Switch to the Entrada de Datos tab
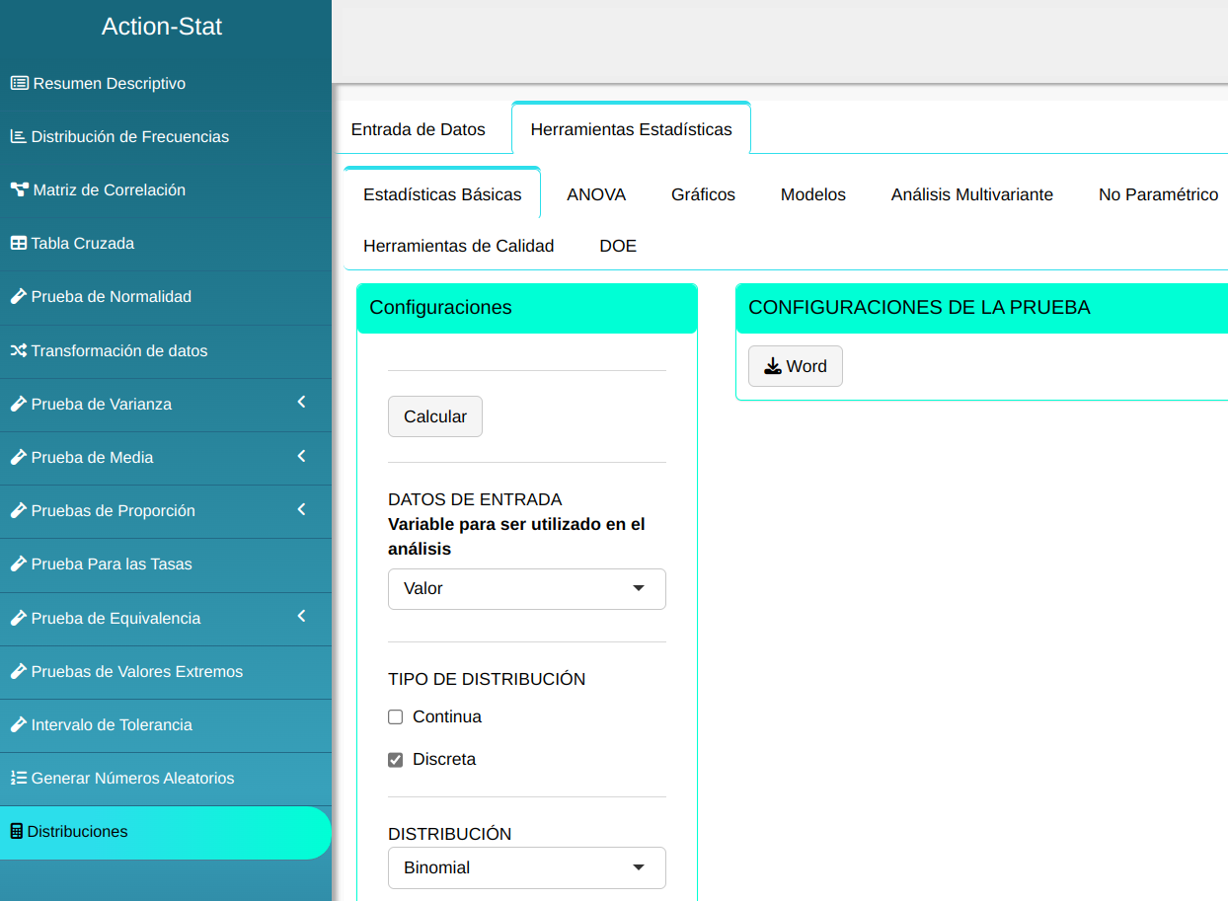Screen dimensions: 1228x901 pyautogui.click(x=419, y=129)
